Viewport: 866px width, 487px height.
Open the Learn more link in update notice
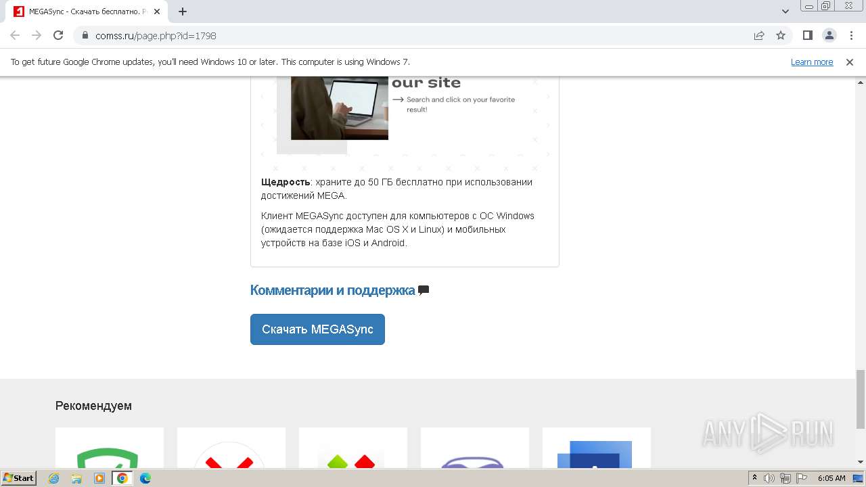812,62
